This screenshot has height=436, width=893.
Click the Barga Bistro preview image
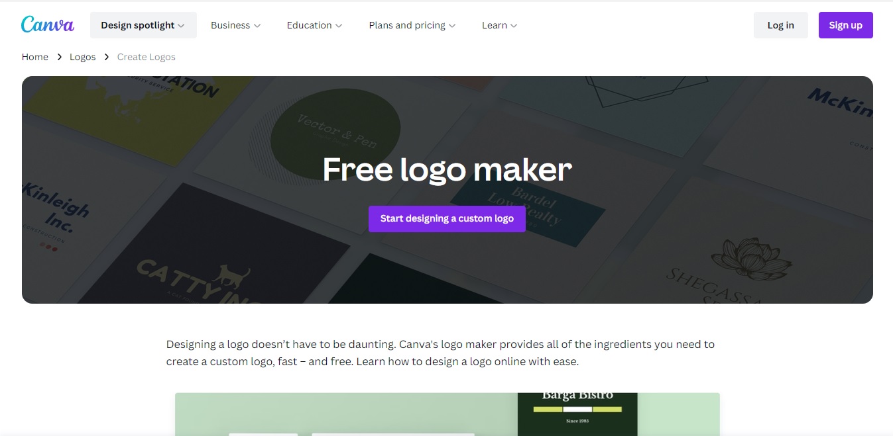click(577, 414)
